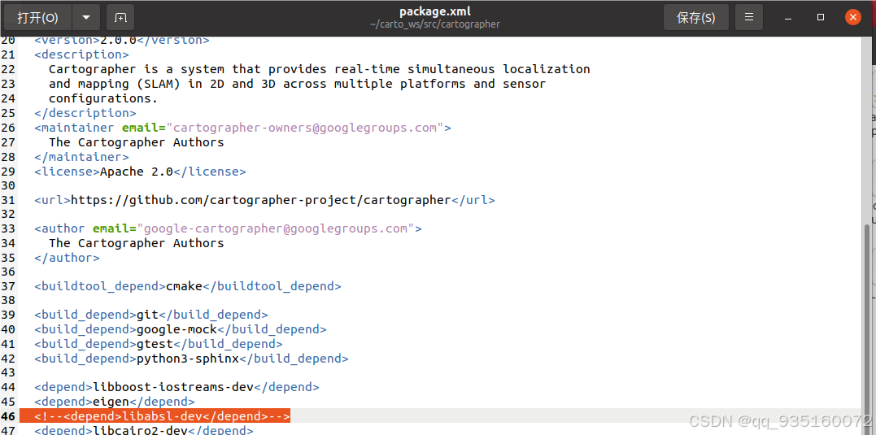
Task: Click the 'Cartographer is a system' text line
Action: [x=320, y=68]
